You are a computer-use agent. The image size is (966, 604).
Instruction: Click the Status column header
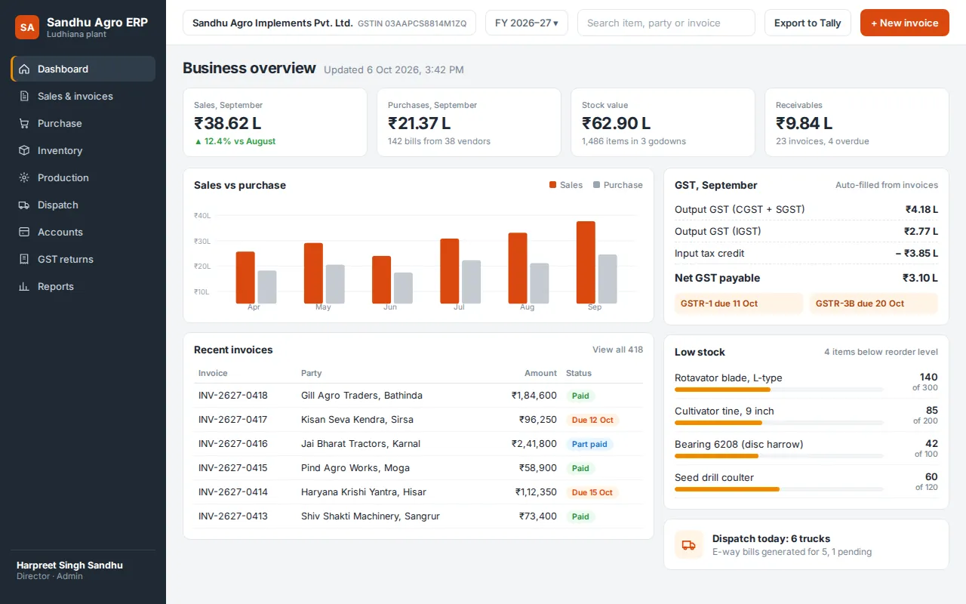pyautogui.click(x=579, y=373)
